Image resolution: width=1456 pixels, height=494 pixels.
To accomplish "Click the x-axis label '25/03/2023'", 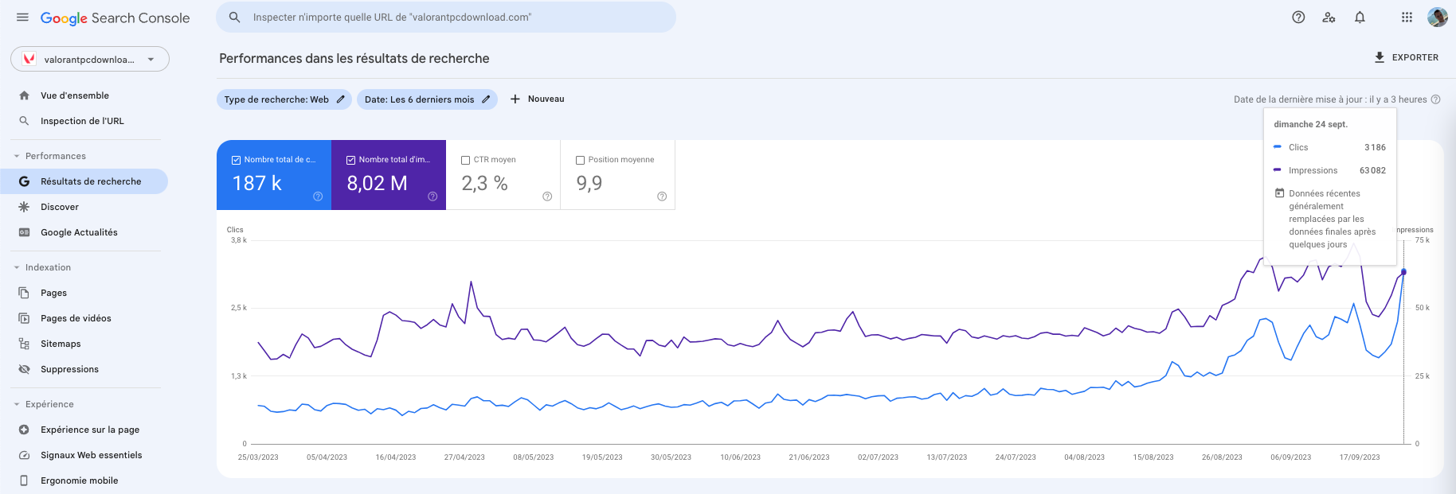I will point(258,457).
